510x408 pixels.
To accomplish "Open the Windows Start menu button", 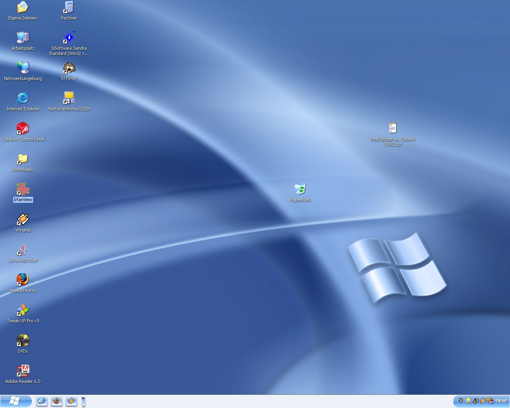I will tap(16, 401).
